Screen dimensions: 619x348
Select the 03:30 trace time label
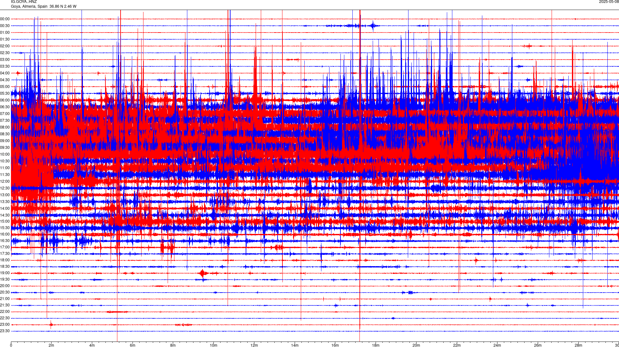tap(5, 66)
